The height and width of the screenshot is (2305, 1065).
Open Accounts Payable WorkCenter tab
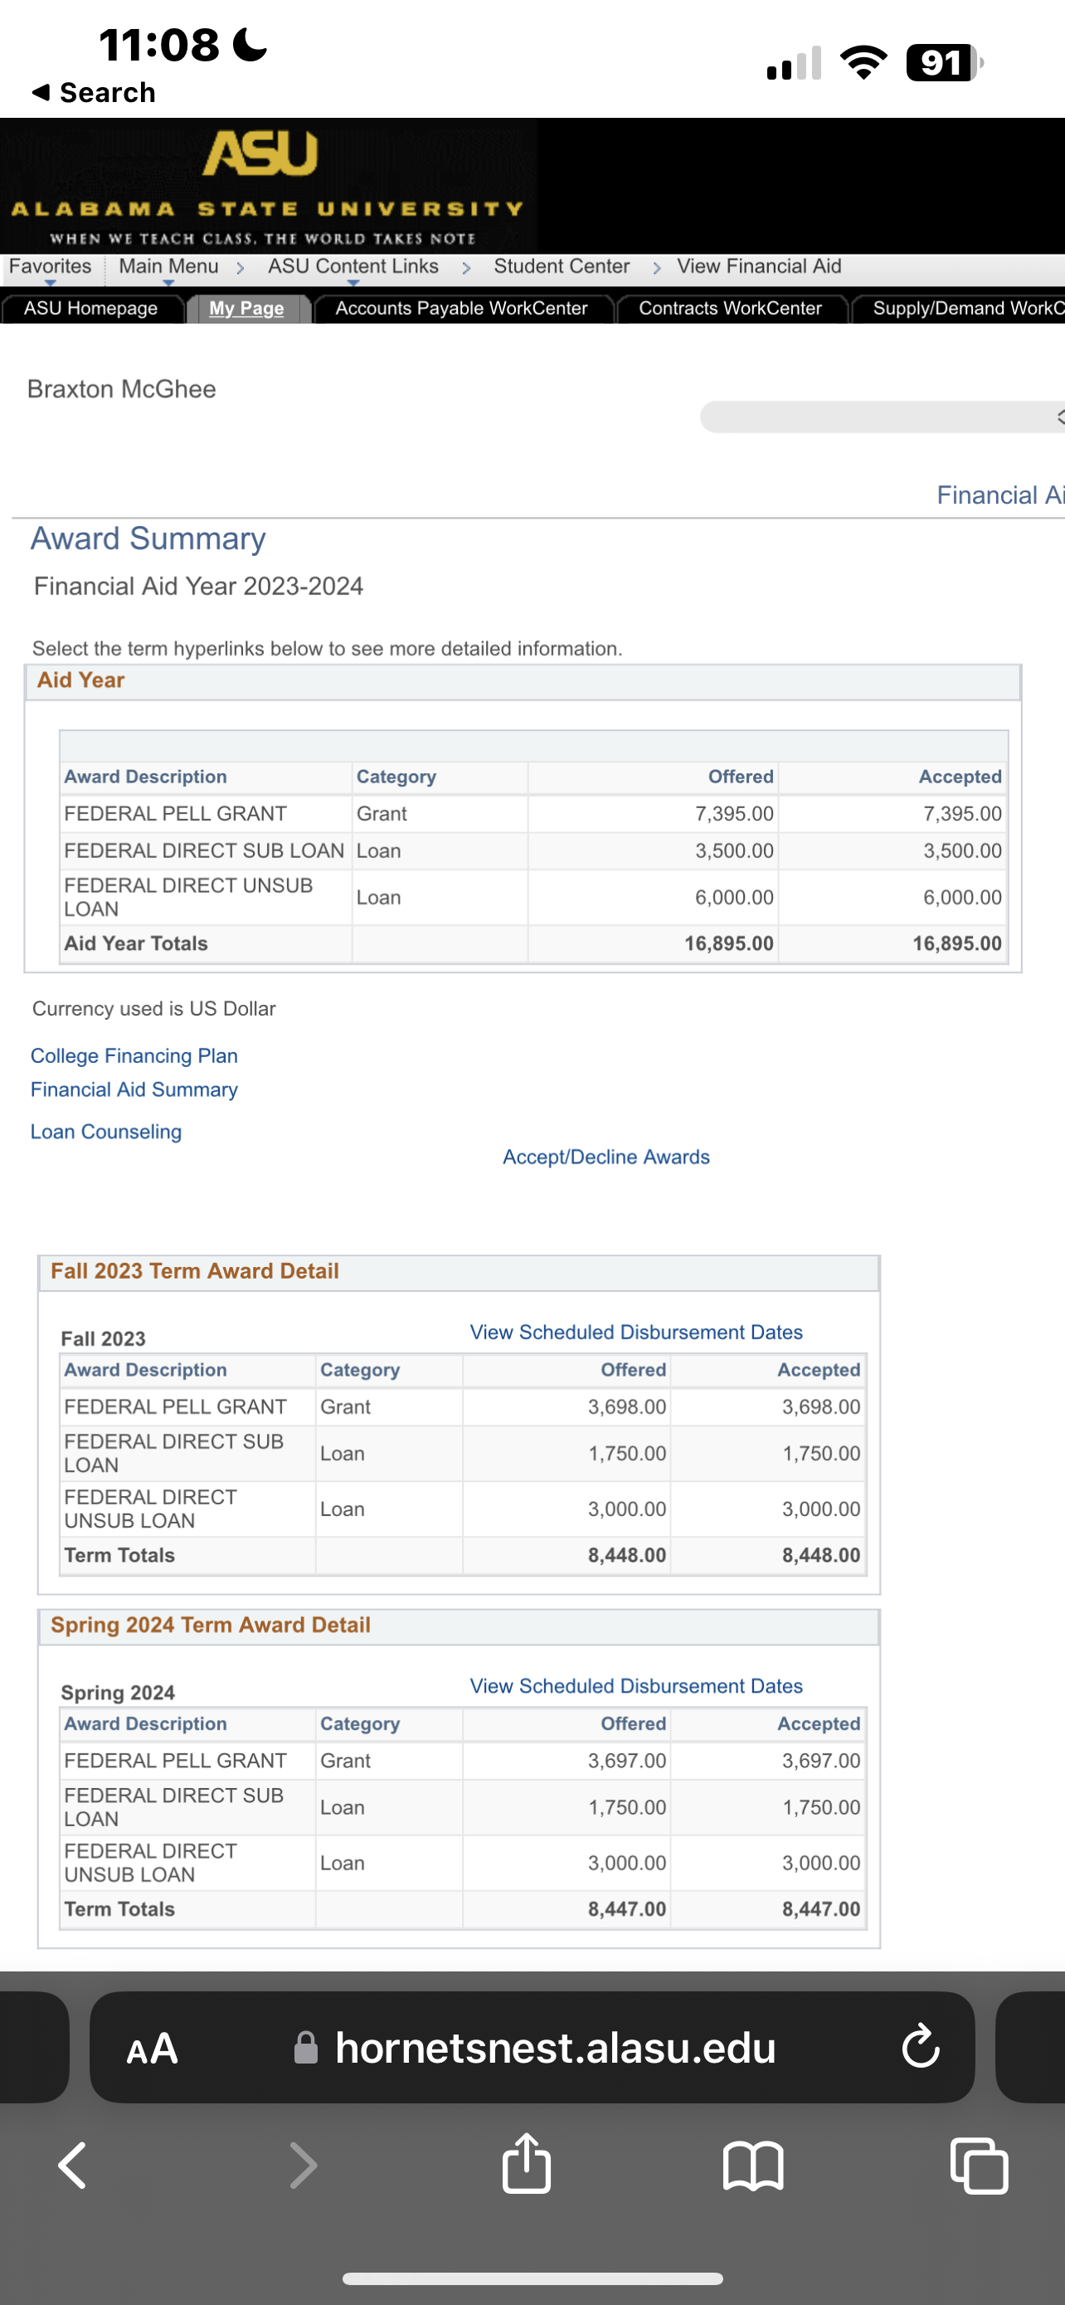[x=461, y=308]
